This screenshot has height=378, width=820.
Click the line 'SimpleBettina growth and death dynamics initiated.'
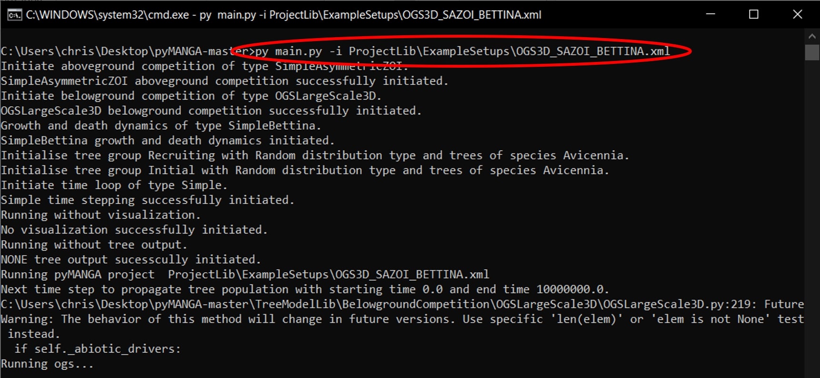[x=168, y=141]
